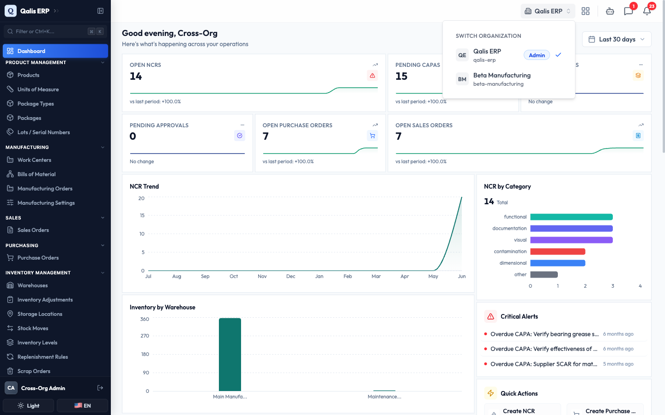This screenshot has width=665, height=415.
Task: Go to Package Types
Action: 55,104
